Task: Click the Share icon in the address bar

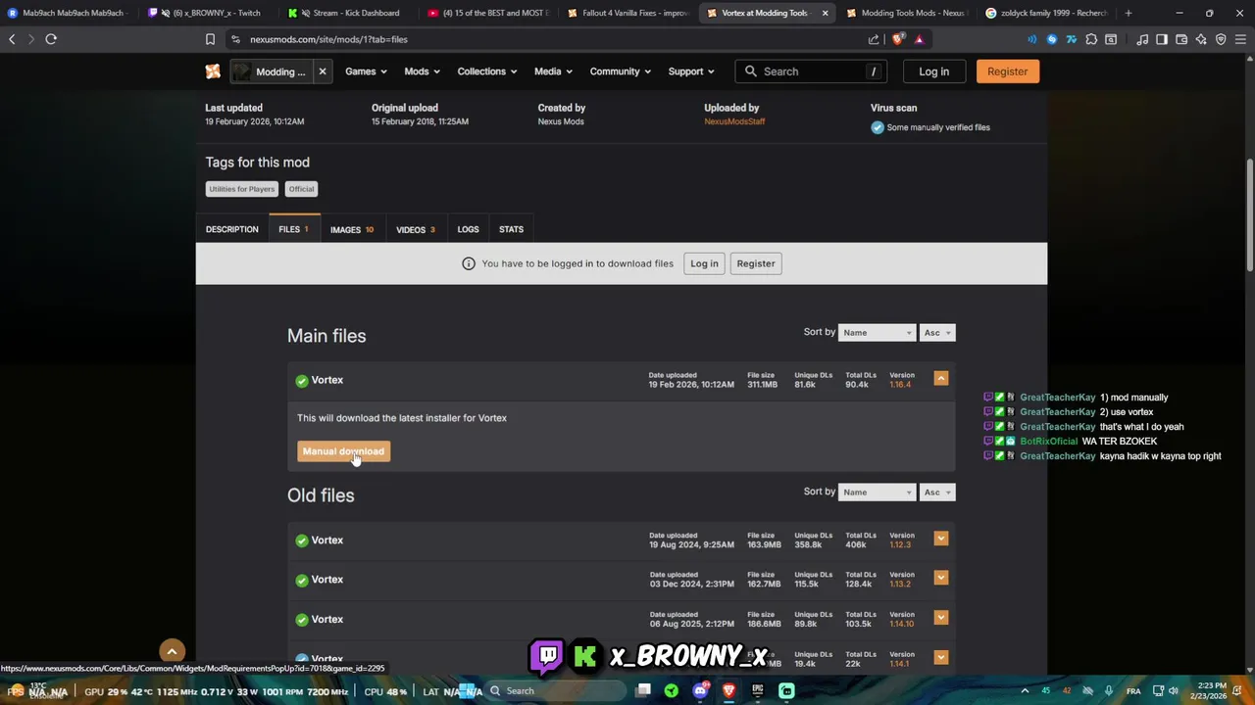Action: coord(874,39)
